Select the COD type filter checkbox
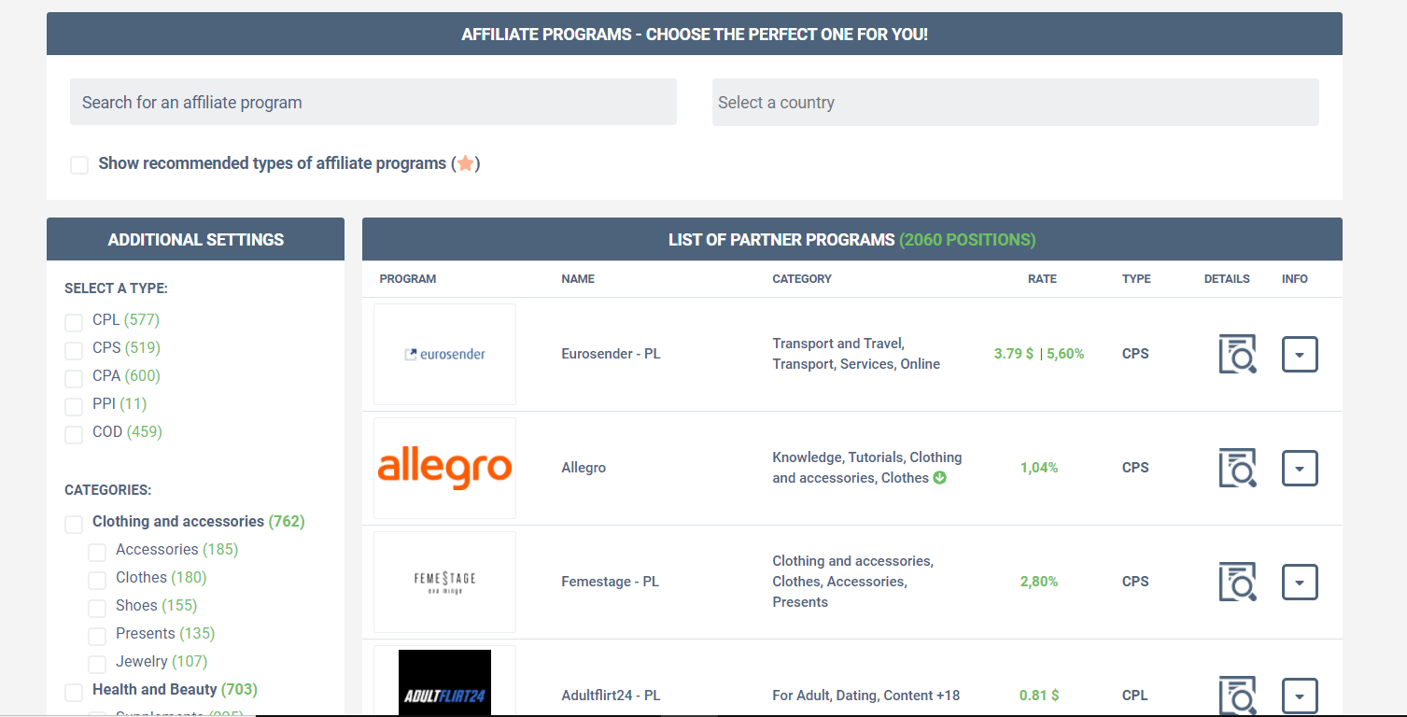The width and height of the screenshot is (1407, 717). tap(74, 435)
